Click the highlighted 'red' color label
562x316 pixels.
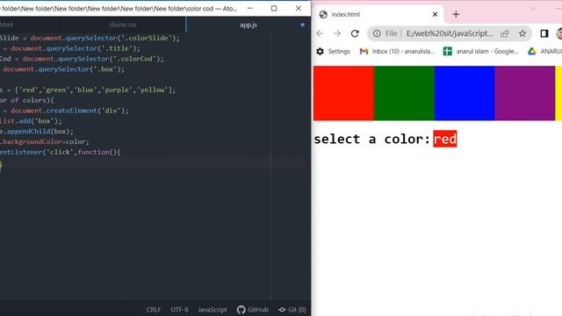(445, 139)
